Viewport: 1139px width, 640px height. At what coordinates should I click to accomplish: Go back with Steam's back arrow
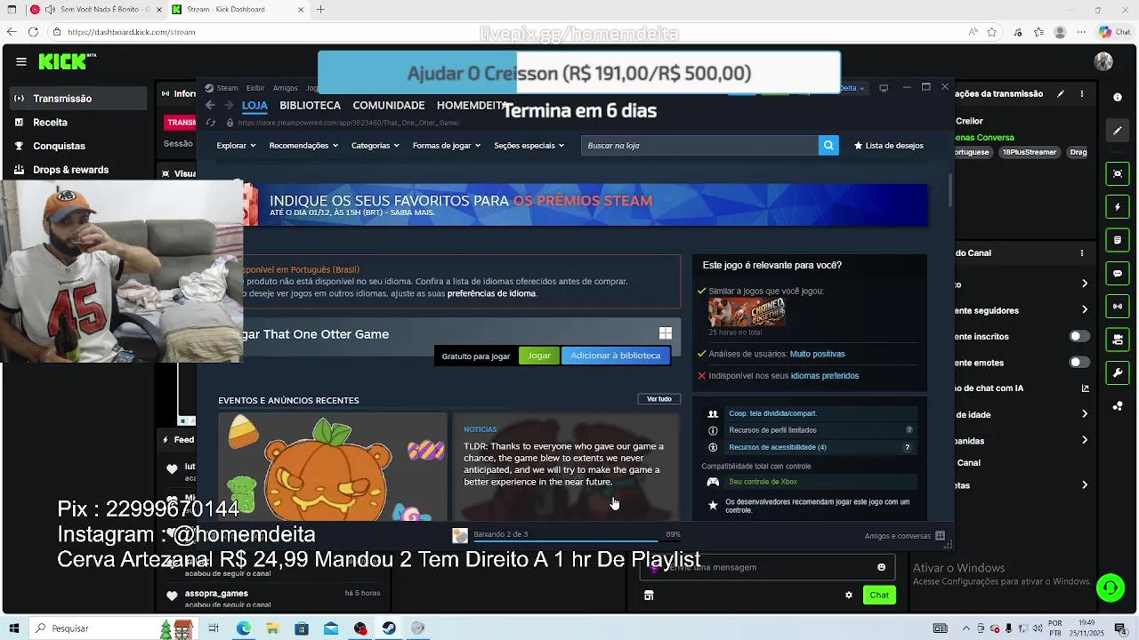210,105
